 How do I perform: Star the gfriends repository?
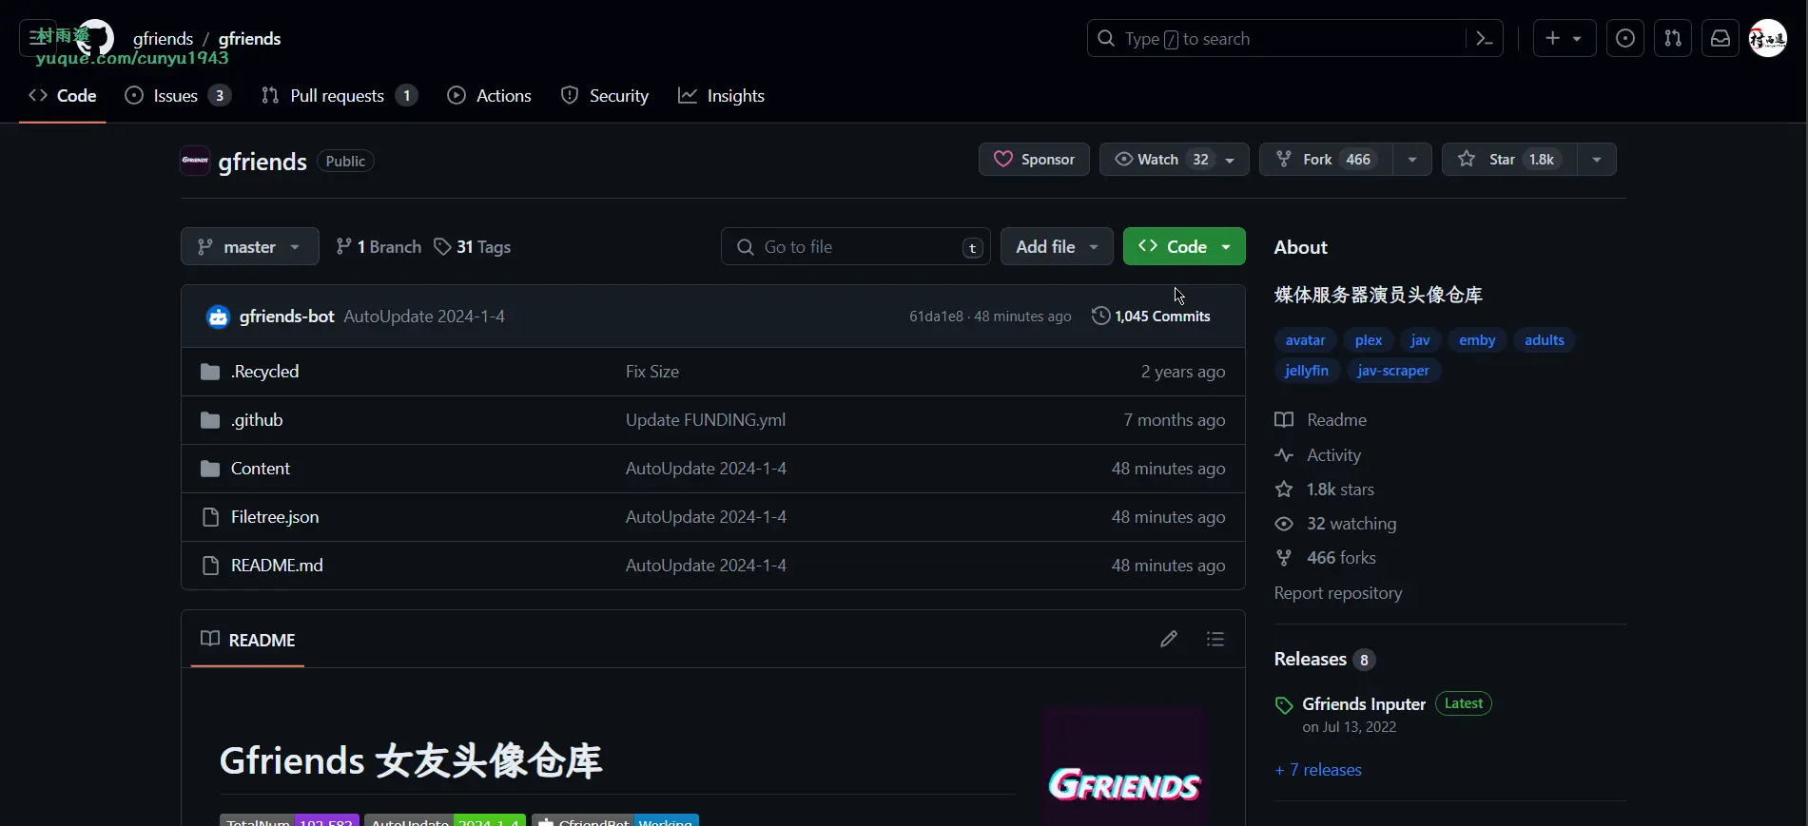[x=1509, y=160]
